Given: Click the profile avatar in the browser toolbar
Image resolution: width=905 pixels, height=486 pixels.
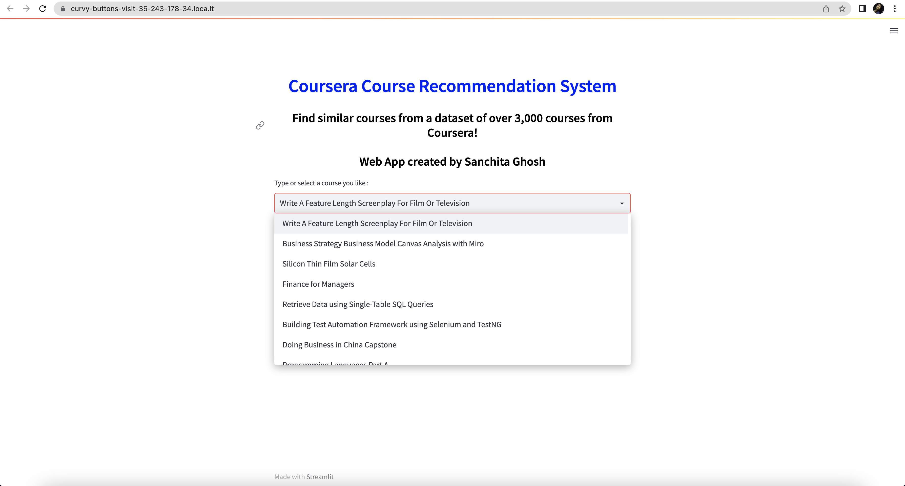Looking at the screenshot, I should coord(879,9).
